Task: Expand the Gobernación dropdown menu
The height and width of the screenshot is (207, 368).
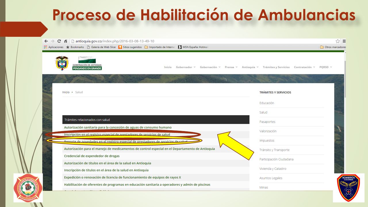Action: click(210, 67)
